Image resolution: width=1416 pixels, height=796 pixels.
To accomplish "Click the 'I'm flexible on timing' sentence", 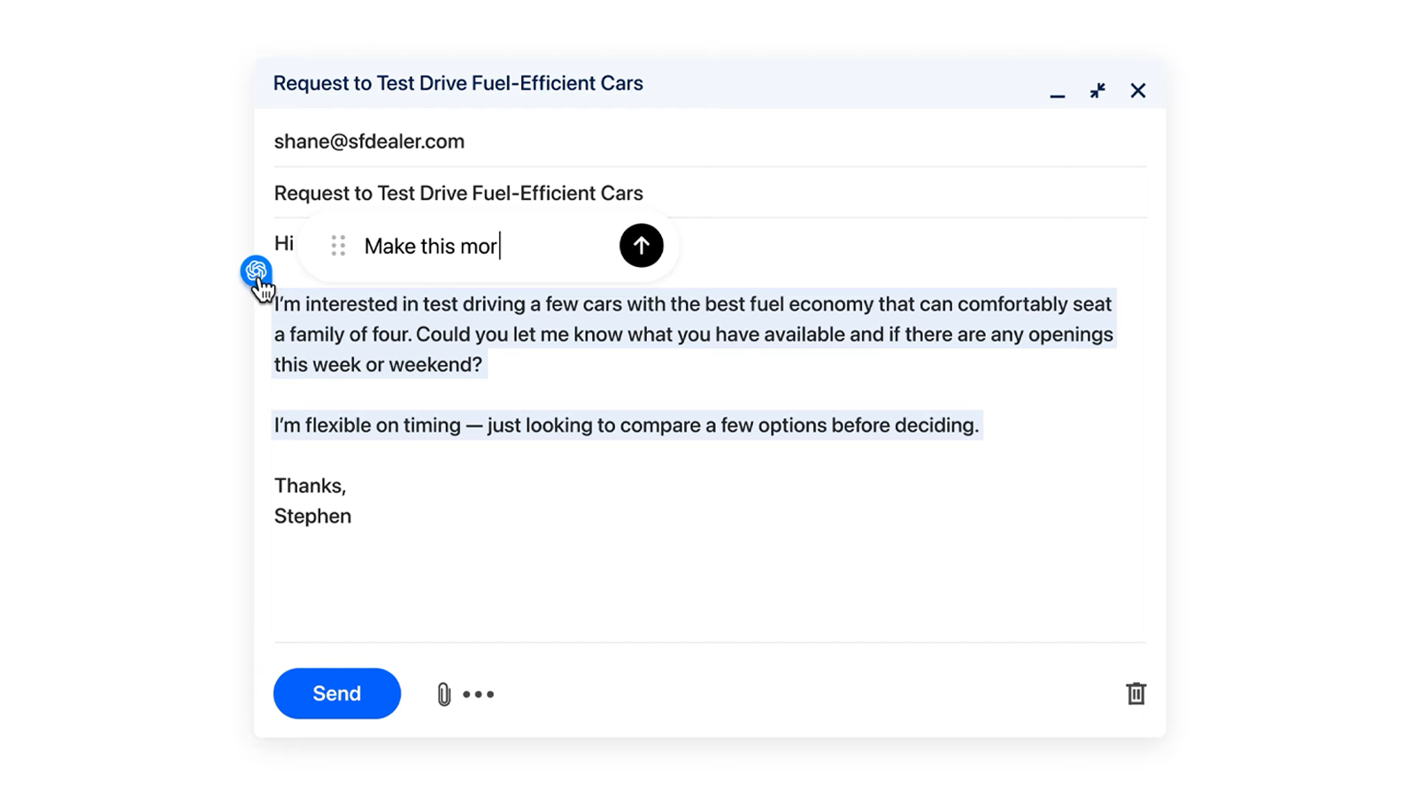I will tap(626, 425).
